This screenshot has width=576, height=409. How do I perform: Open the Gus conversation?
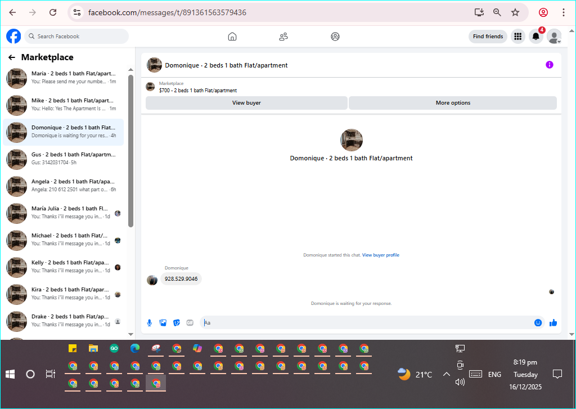[63, 159]
